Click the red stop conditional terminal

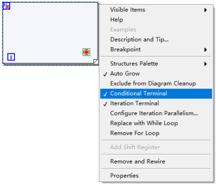click(x=87, y=52)
